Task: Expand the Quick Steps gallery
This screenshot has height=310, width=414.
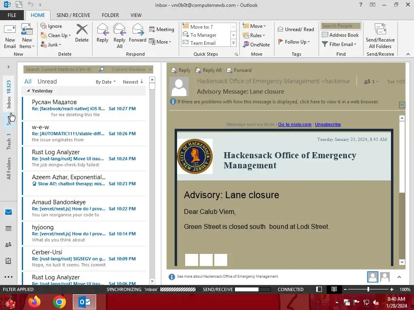Action: click(233, 43)
